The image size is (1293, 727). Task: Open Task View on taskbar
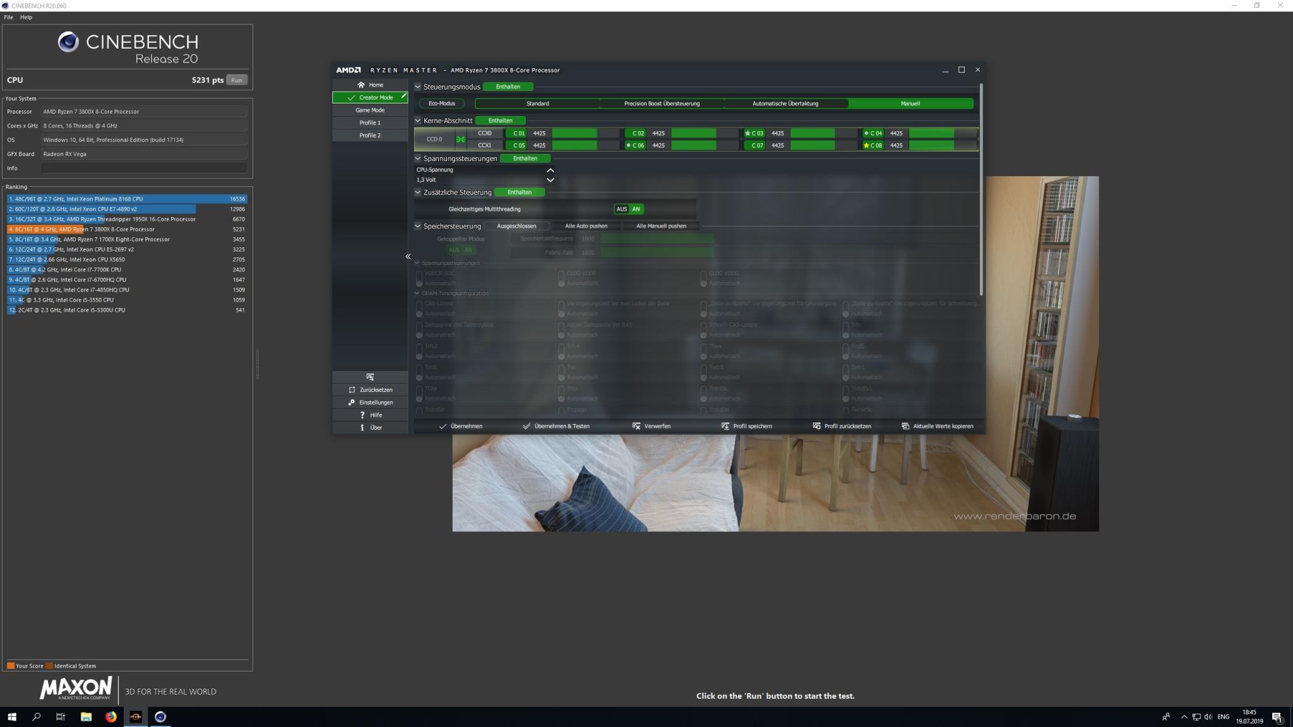pyautogui.click(x=61, y=717)
